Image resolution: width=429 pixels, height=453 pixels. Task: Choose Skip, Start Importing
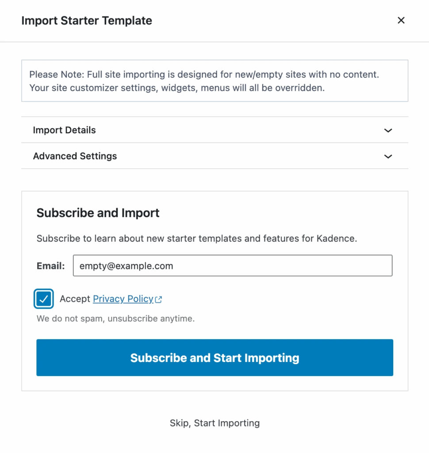[214, 423]
